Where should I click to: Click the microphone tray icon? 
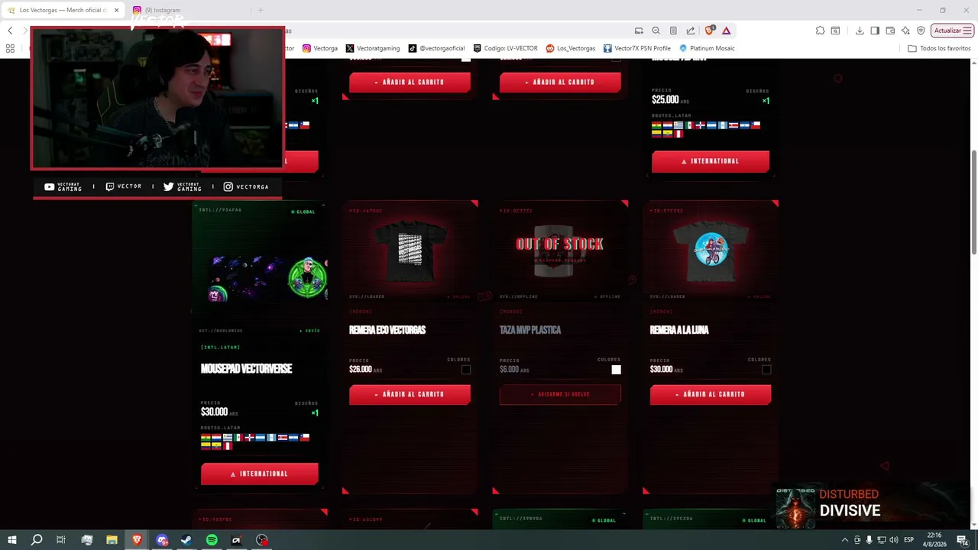click(869, 540)
